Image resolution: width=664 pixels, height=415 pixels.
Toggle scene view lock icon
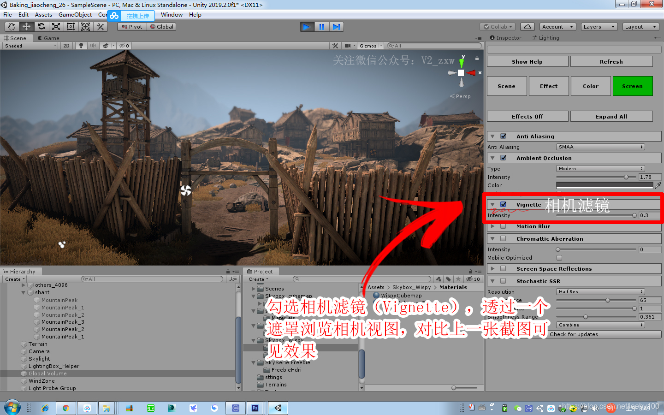pyautogui.click(x=477, y=58)
